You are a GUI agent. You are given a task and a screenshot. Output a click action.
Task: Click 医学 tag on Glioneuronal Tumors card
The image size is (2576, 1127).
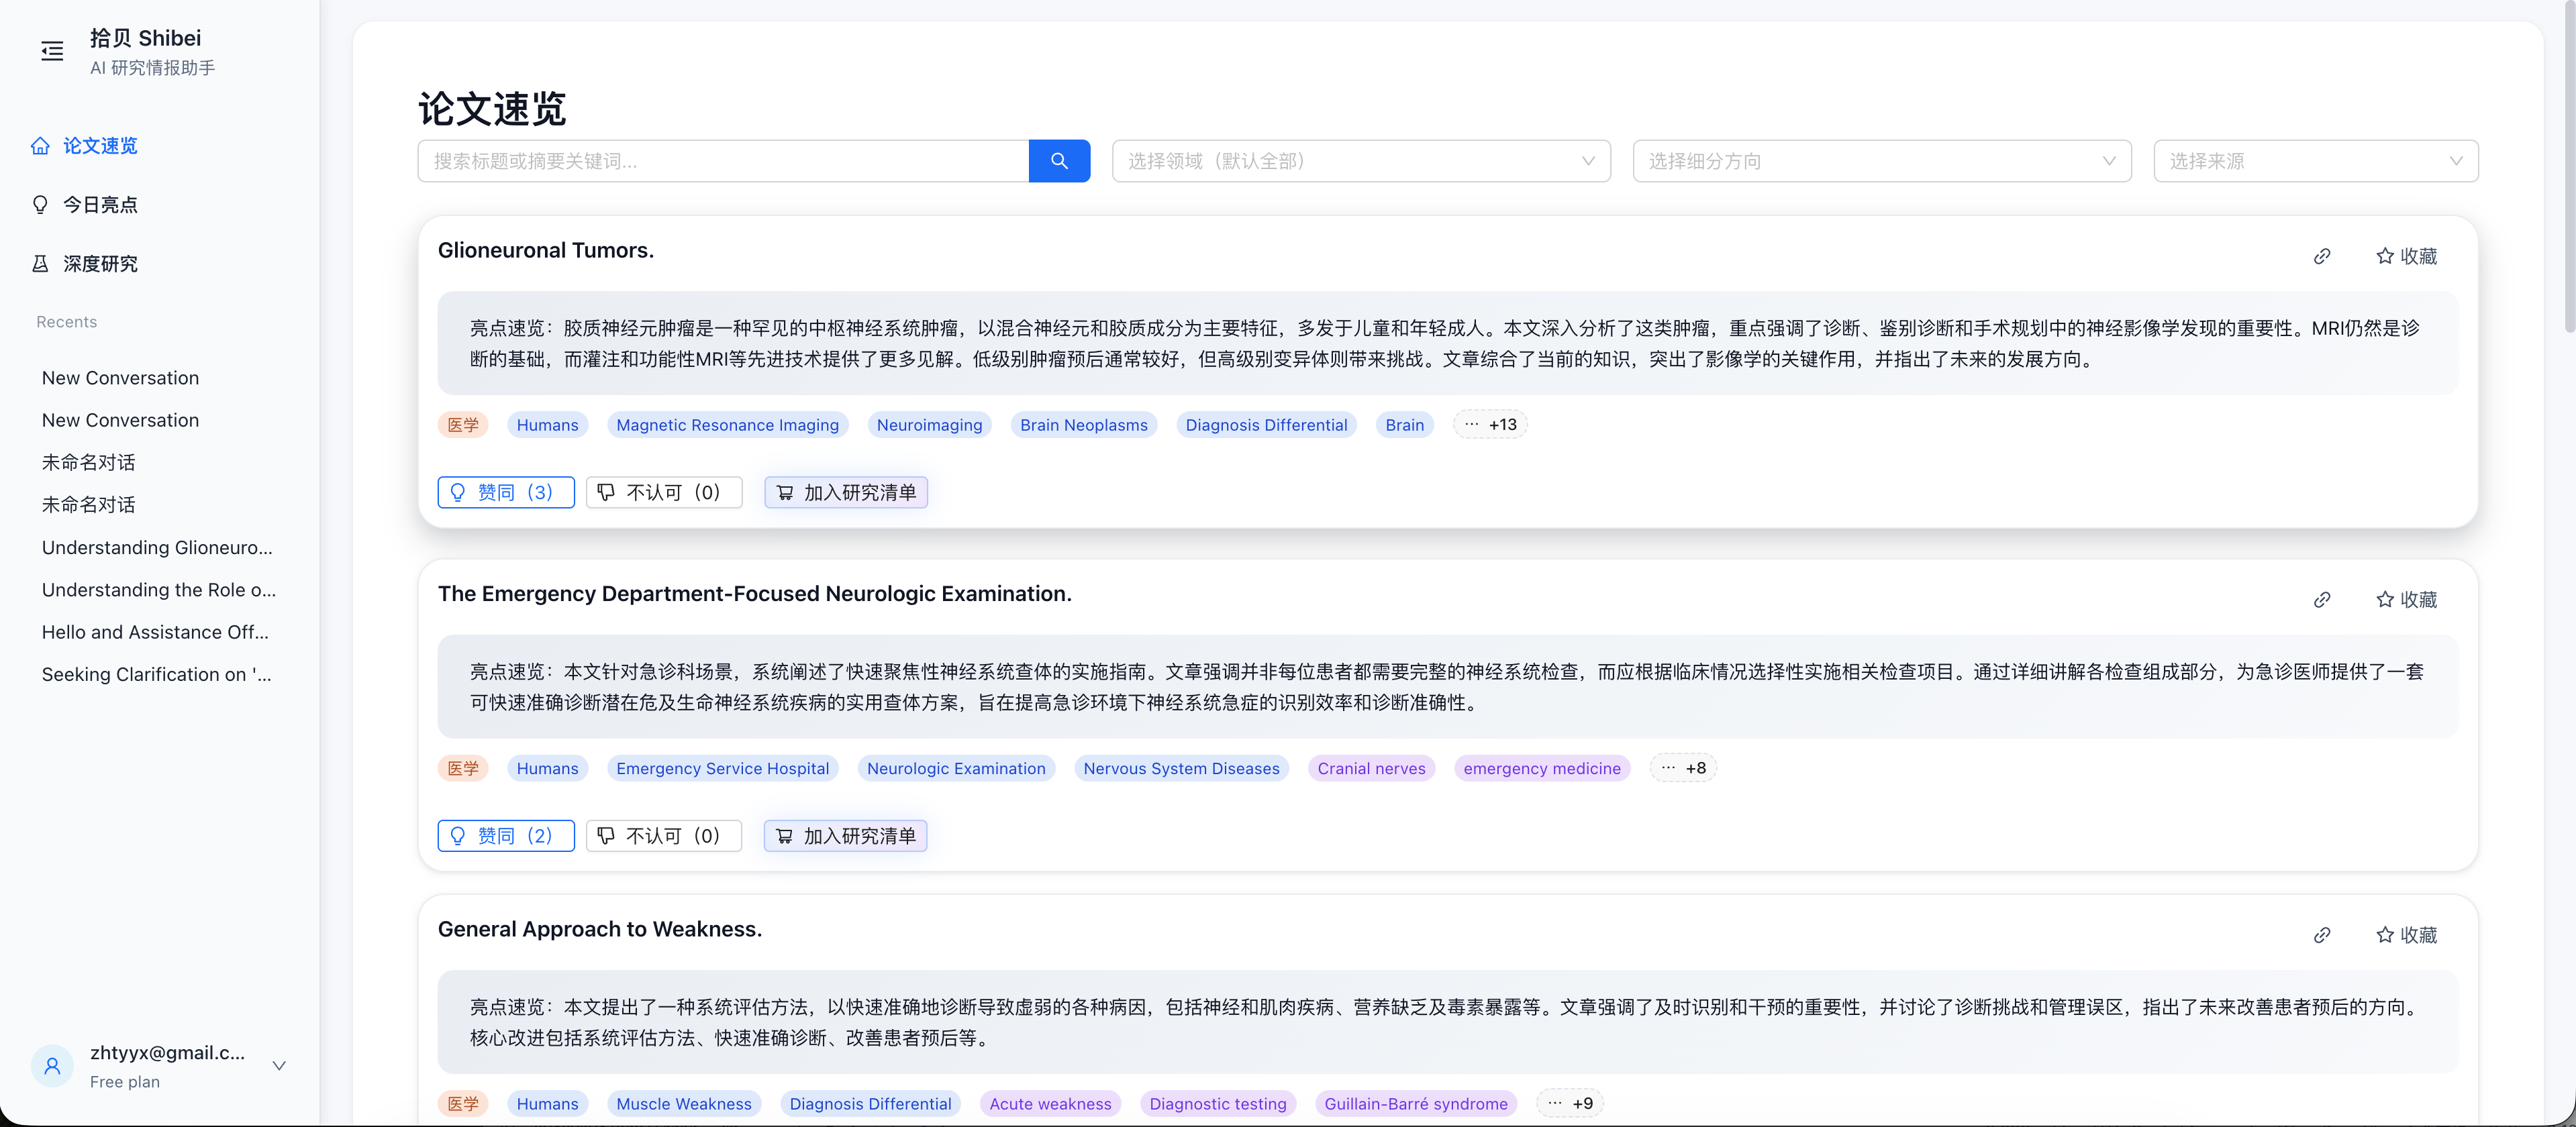(463, 425)
